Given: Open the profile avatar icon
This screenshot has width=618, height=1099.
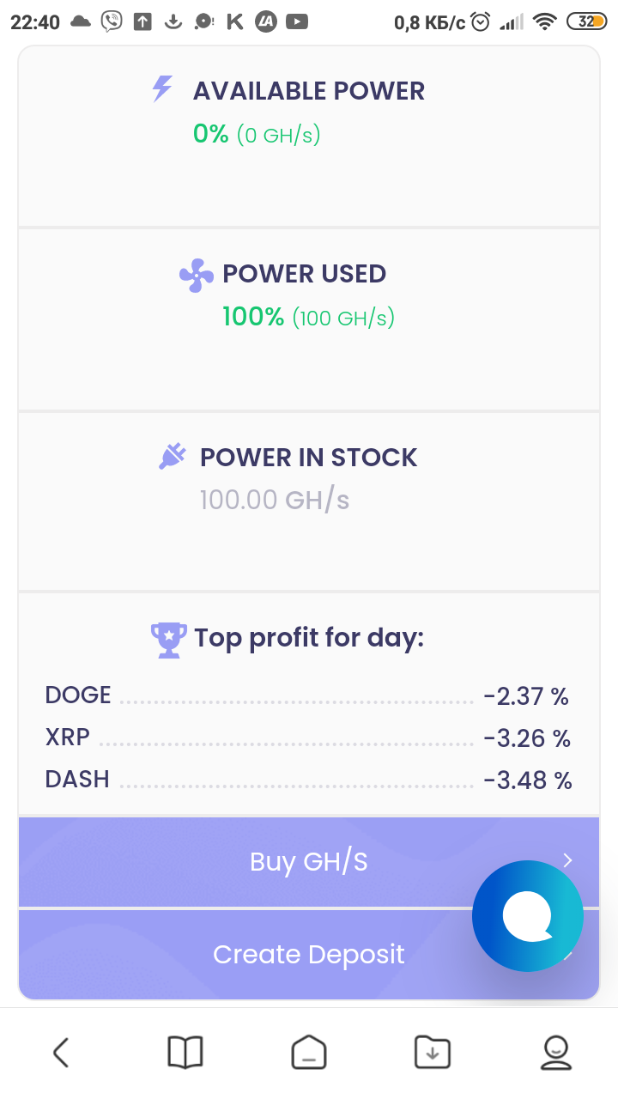Looking at the screenshot, I should [x=556, y=1052].
